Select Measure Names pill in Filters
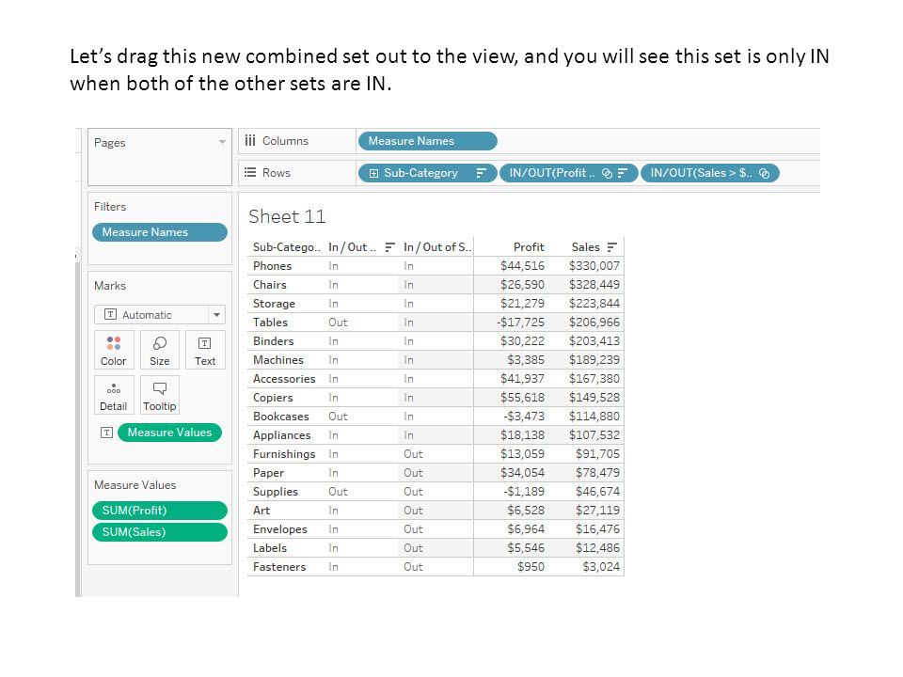The image size is (903, 677). pyautogui.click(x=160, y=232)
